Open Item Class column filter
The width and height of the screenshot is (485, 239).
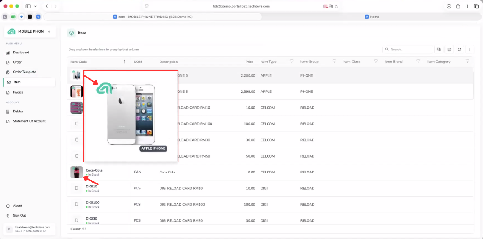[376, 61]
